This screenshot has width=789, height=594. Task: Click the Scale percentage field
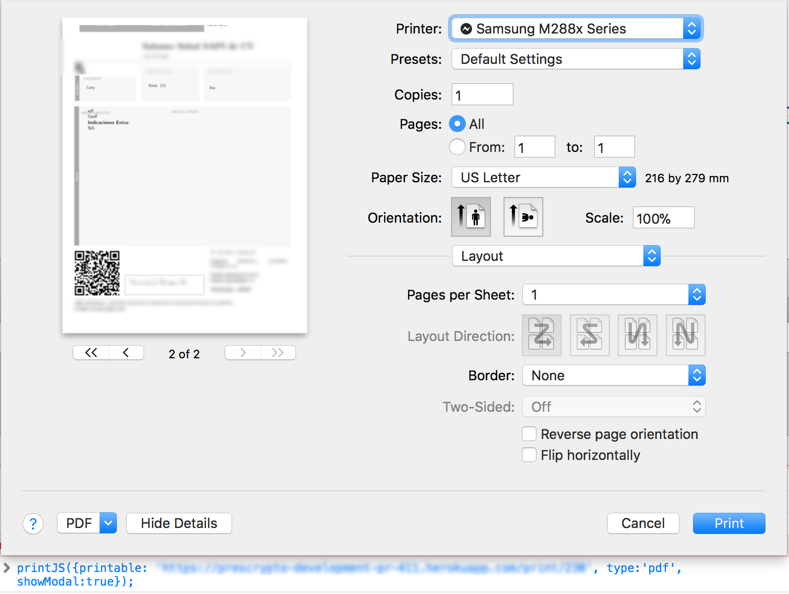(664, 218)
